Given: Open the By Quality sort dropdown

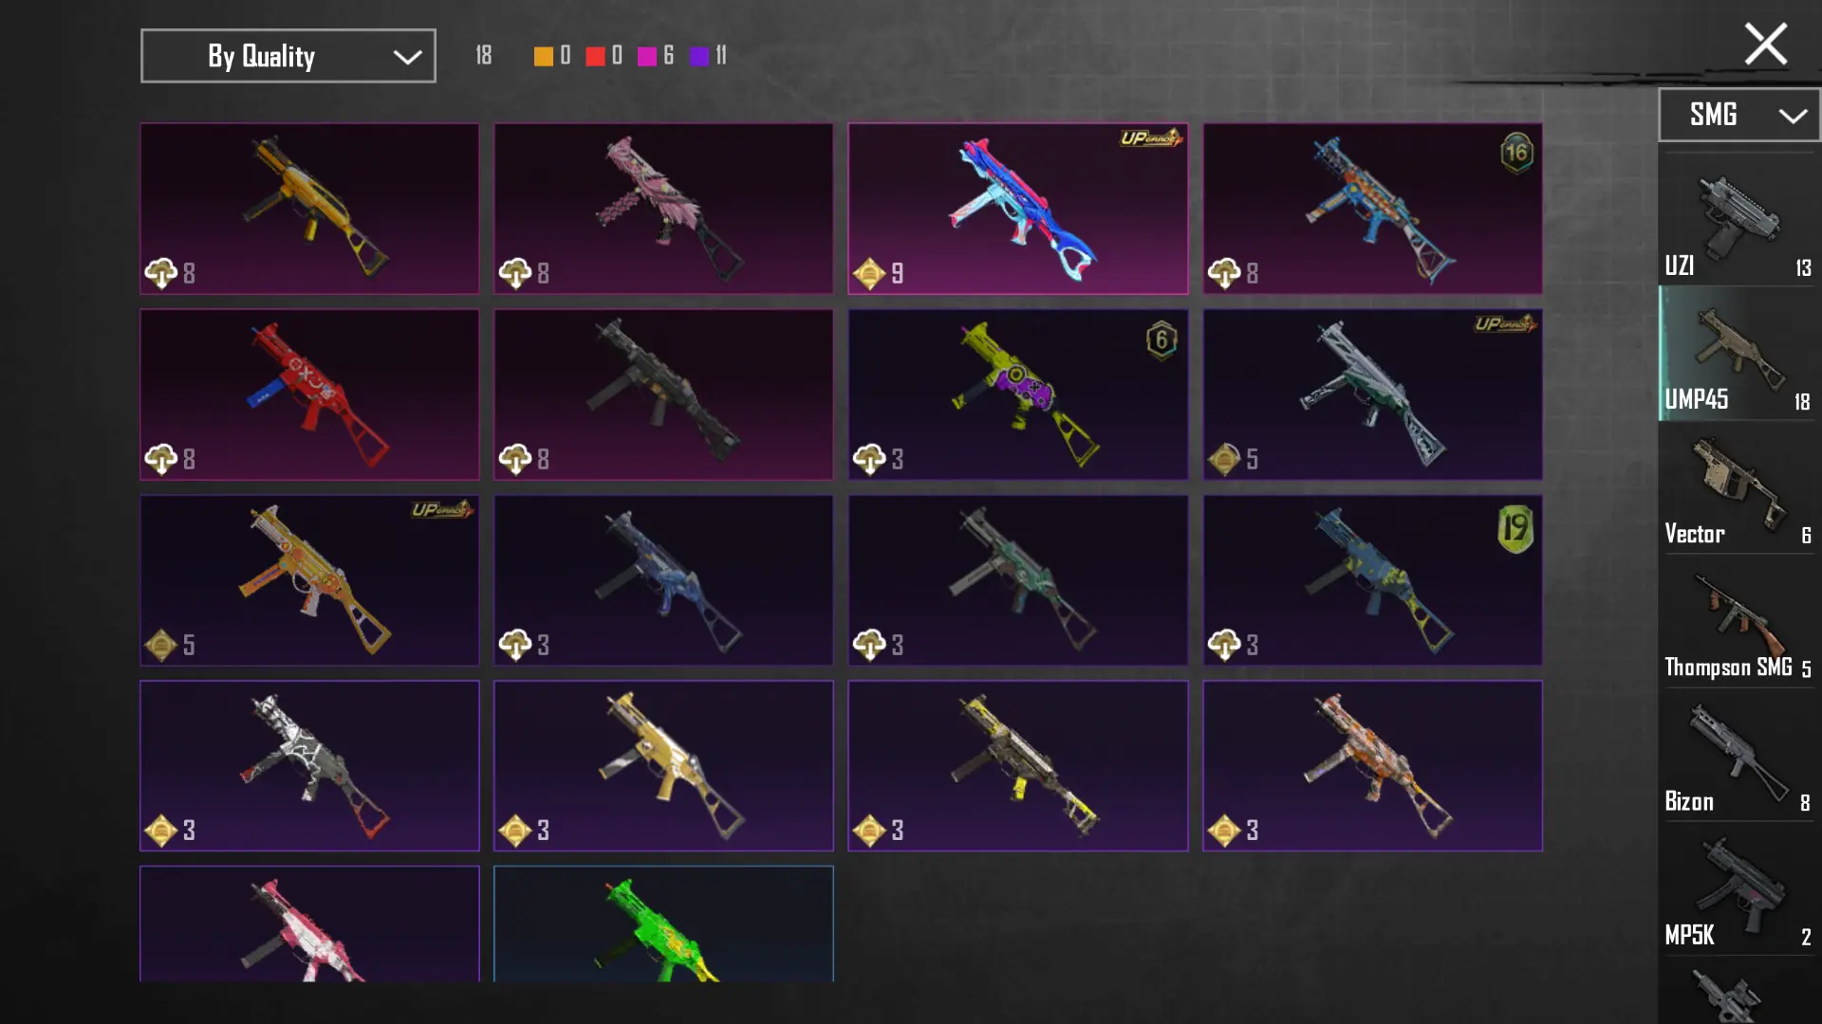Looking at the screenshot, I should (x=288, y=56).
